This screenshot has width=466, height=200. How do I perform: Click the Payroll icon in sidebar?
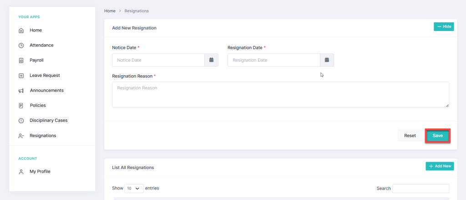pyautogui.click(x=21, y=61)
